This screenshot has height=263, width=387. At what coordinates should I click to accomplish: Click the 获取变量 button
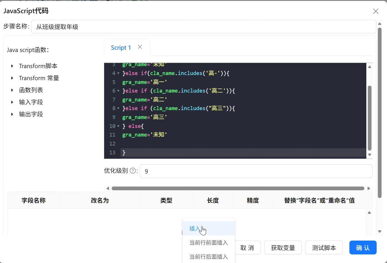[x=283, y=248]
